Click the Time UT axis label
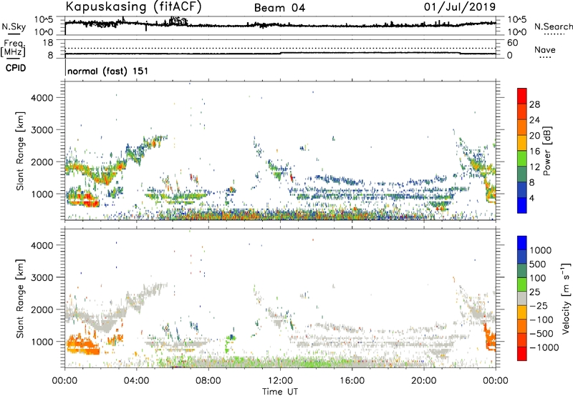Screen dimensions: 573x396 coord(280,392)
